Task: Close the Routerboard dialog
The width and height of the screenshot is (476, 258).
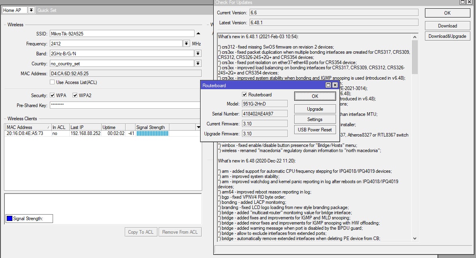Action: (335, 85)
